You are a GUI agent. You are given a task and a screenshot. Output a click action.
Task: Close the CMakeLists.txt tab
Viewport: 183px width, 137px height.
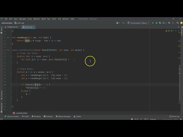click(19, 27)
